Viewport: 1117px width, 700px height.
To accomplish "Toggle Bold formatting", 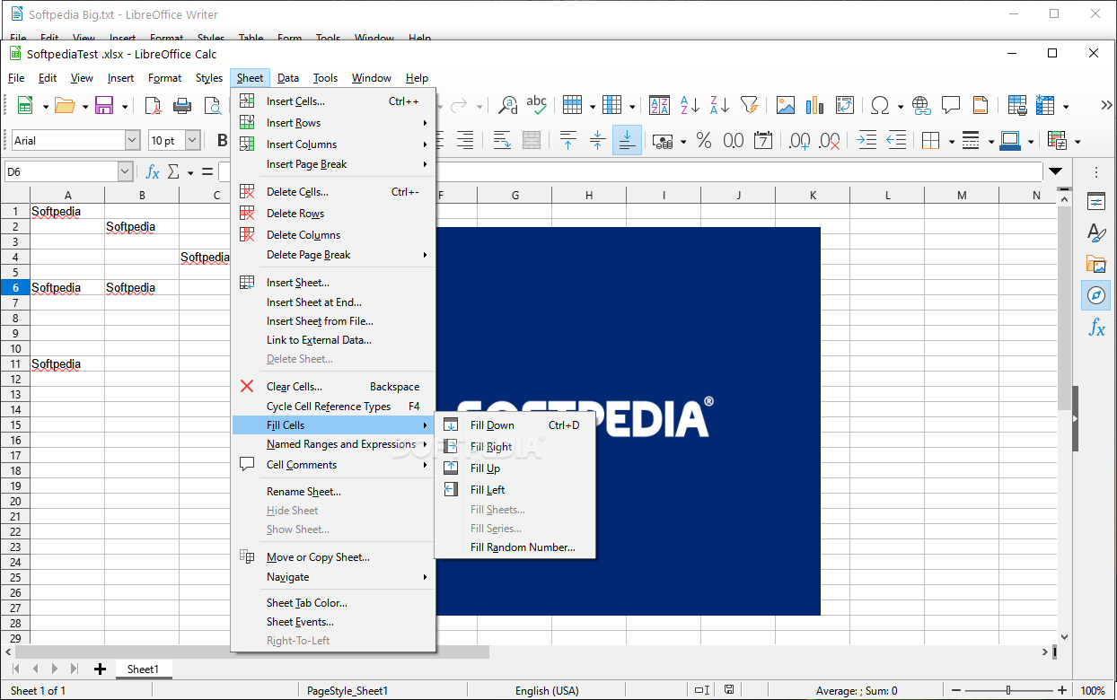I will [222, 141].
